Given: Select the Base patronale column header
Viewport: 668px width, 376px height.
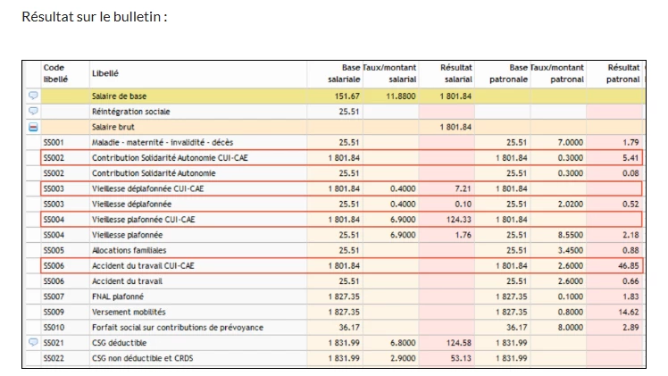Looking at the screenshot, I should pyautogui.click(x=509, y=73).
